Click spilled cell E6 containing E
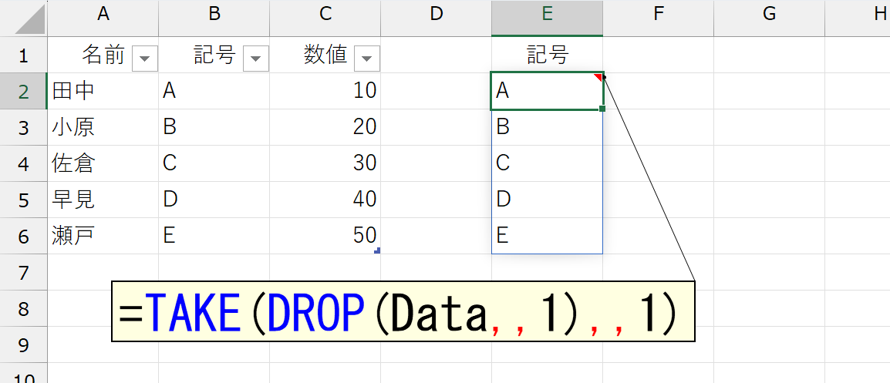 coord(547,237)
